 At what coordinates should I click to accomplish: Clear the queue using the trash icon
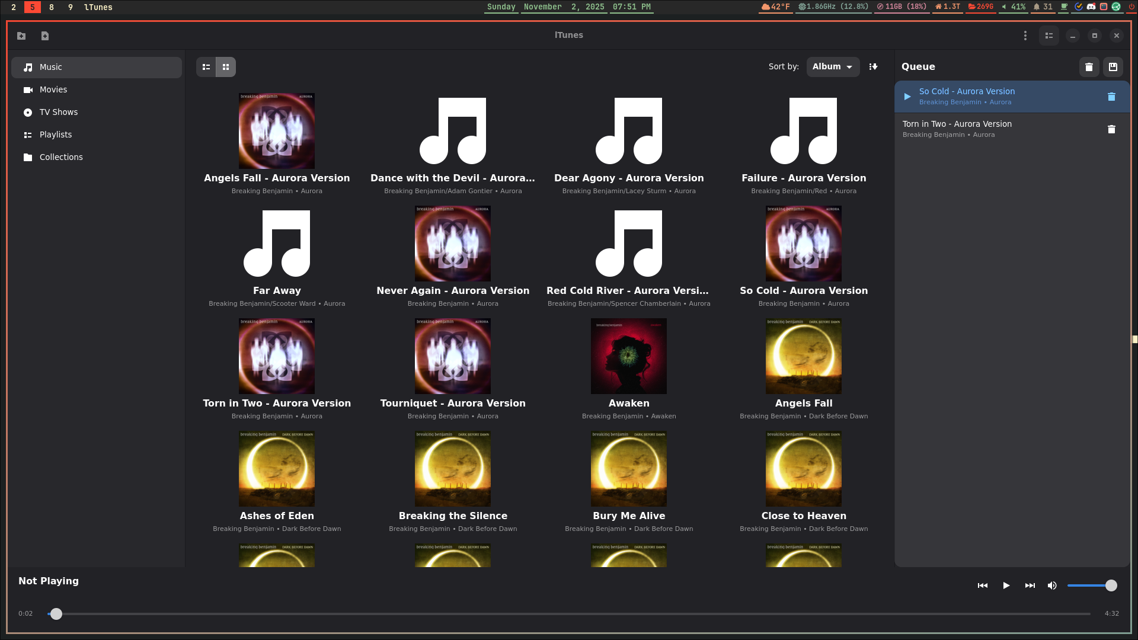[x=1089, y=67]
